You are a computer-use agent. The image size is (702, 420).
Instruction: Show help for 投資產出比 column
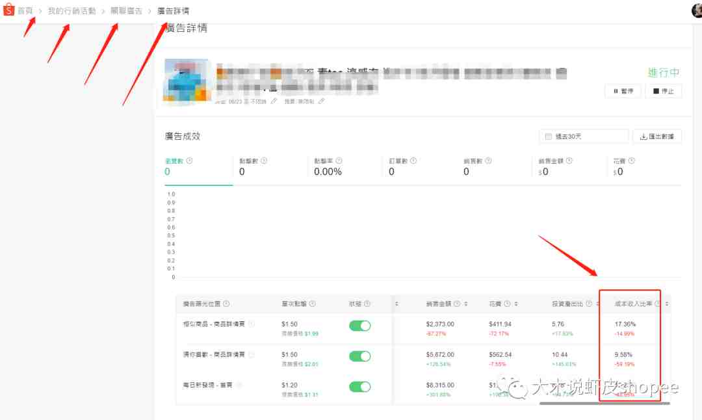pyautogui.click(x=589, y=304)
